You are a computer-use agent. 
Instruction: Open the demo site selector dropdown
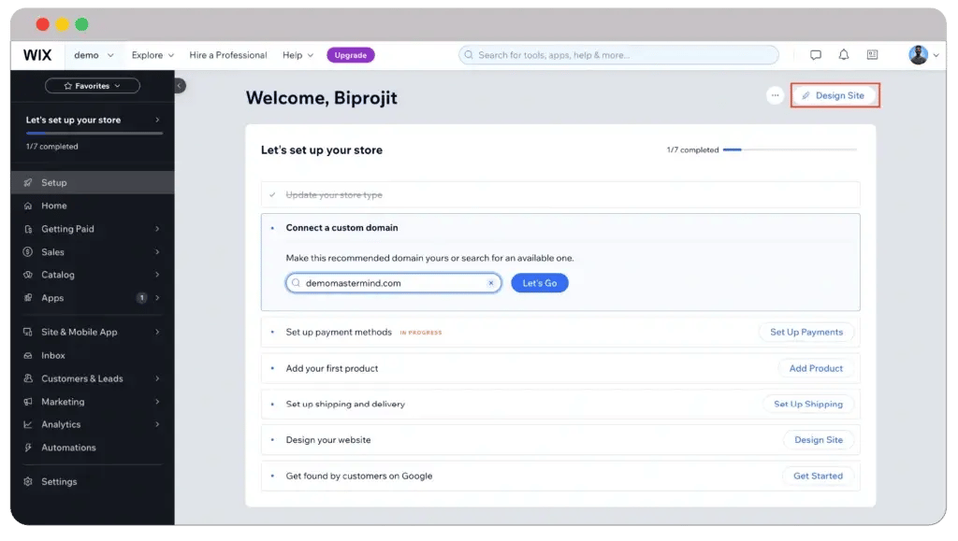pos(94,55)
